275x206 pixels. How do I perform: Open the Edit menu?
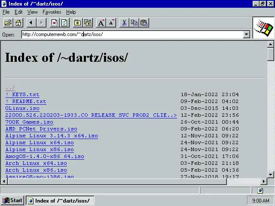[x=18, y=12]
